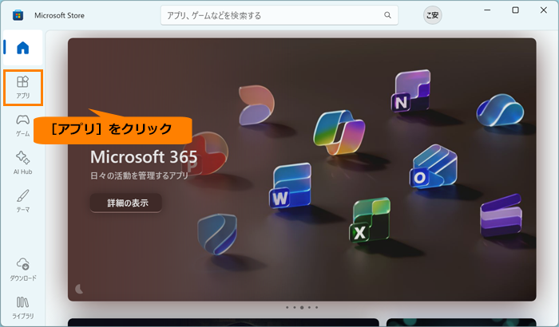Click the 日々の活動を管理するアプリ subtitle
Screen dimensions: 559x327
[139, 175]
